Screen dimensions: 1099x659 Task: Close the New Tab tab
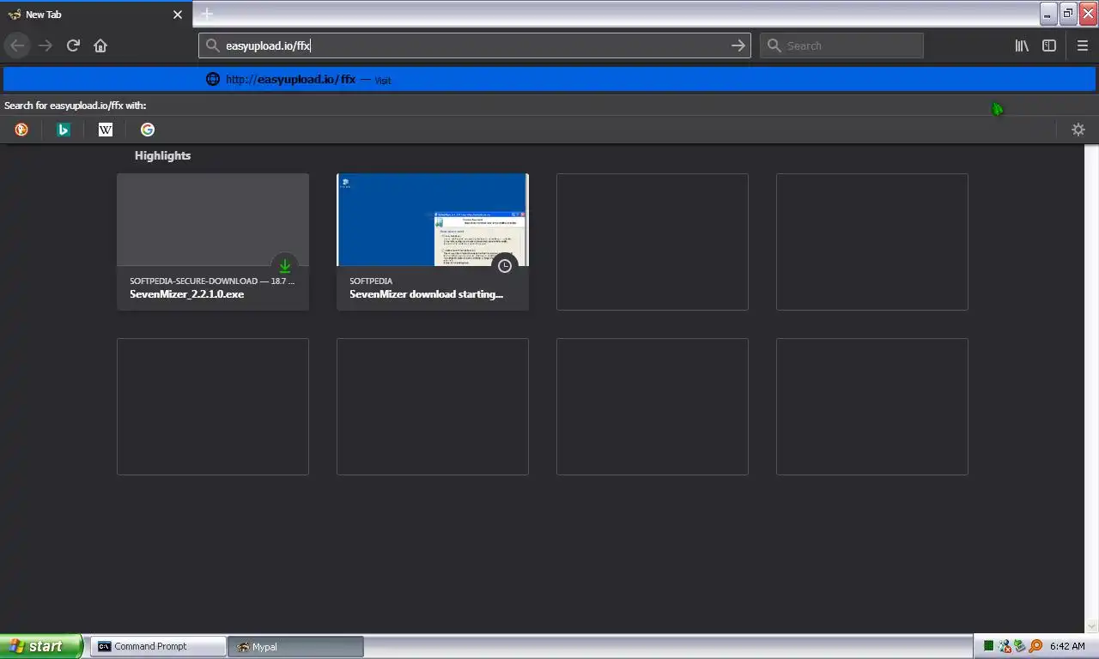pyautogui.click(x=178, y=15)
